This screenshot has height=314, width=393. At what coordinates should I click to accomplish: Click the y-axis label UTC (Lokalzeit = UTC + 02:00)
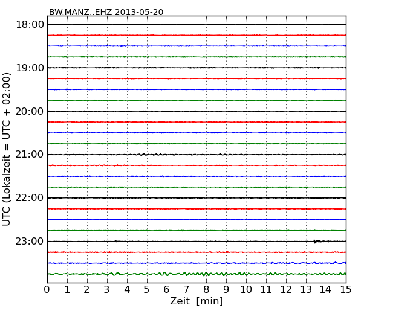point(7,149)
